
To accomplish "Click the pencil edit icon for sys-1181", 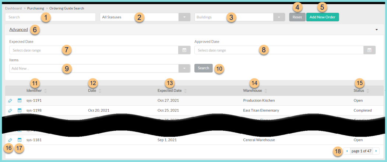I will pyautogui.click(x=10, y=140).
